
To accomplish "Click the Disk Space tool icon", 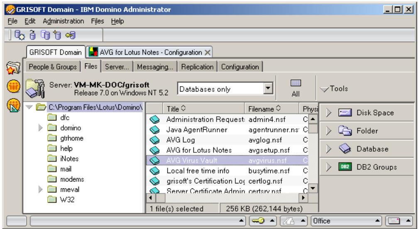I will click(345, 113).
